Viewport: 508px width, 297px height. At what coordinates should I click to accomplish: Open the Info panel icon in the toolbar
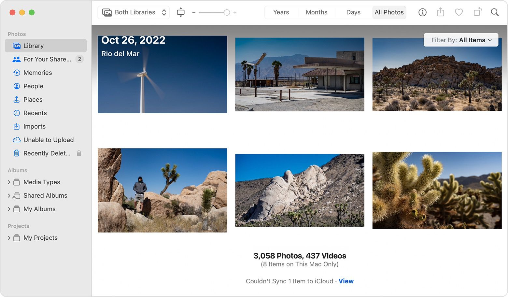pos(422,12)
